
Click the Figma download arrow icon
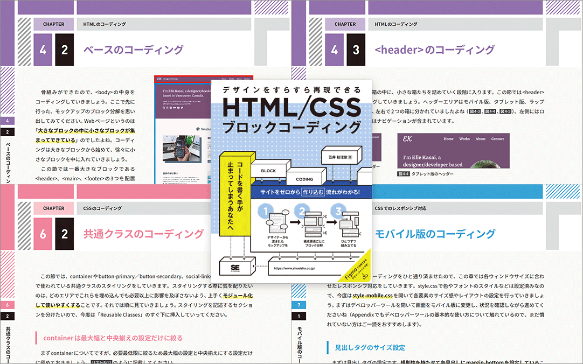[365, 274]
